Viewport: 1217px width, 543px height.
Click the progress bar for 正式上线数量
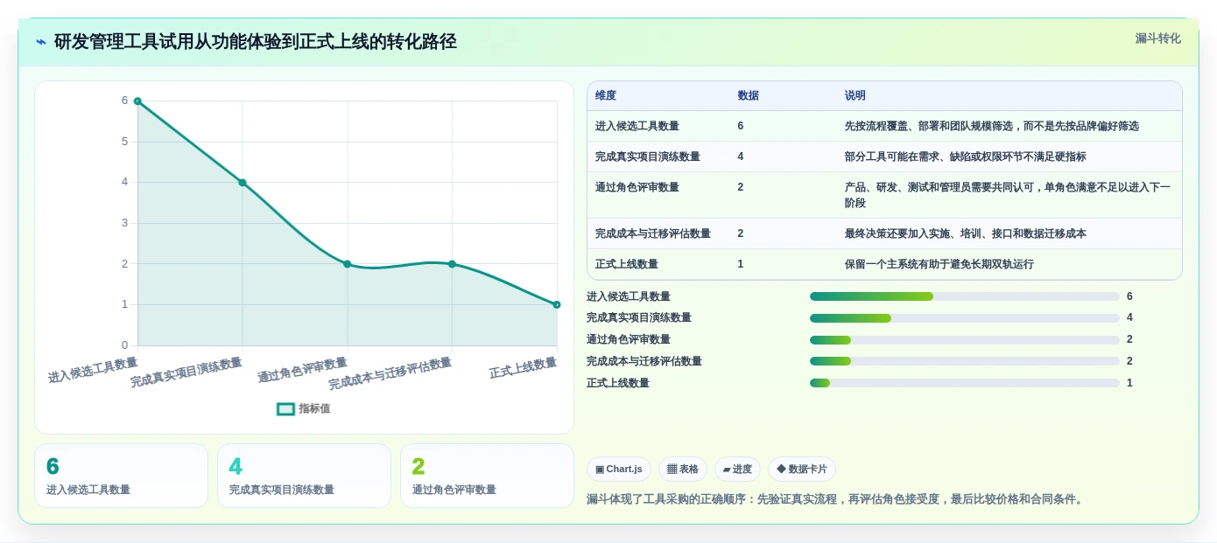click(965, 383)
